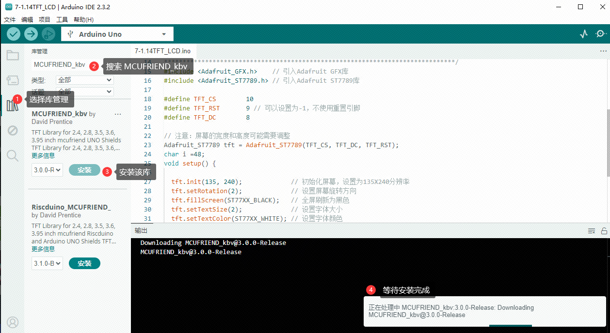The width and height of the screenshot is (610, 333).
Task: Open the Debug sidebar icon
Action: [13, 131]
